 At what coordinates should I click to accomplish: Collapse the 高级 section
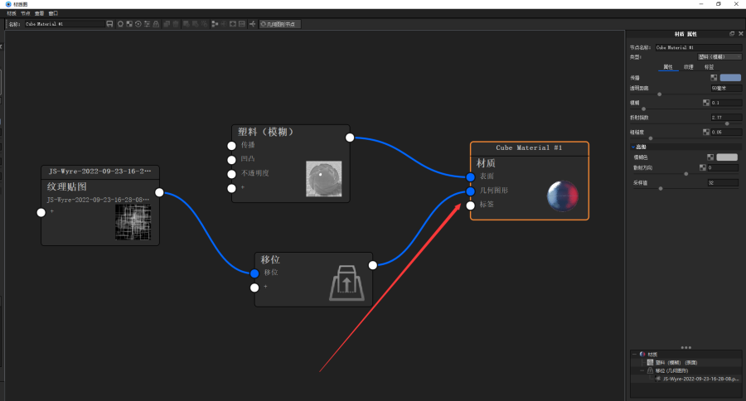(x=632, y=147)
